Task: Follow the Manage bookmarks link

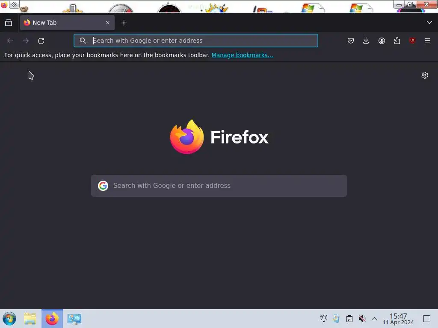Action: click(242, 55)
